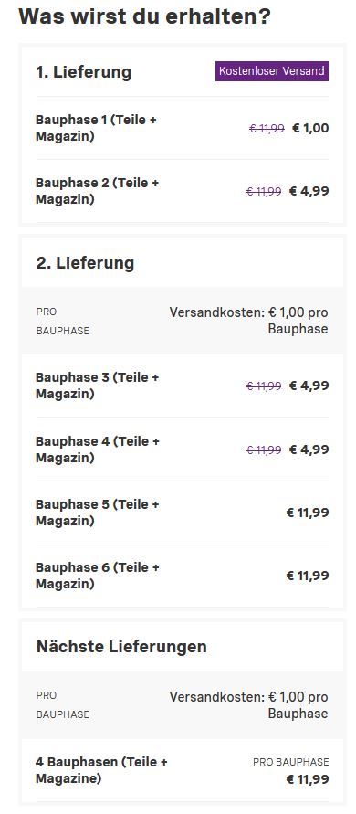Click the Kostenloser Versand badge
The image size is (356, 814).
click(x=272, y=71)
